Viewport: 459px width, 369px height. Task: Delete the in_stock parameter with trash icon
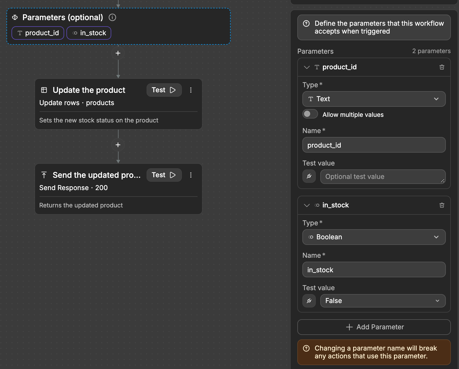[x=442, y=205]
